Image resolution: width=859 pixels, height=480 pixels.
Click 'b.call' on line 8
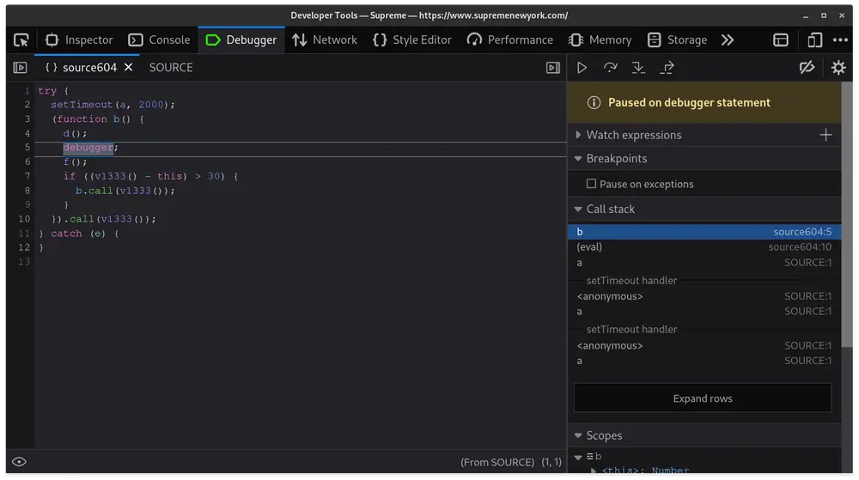(94, 191)
